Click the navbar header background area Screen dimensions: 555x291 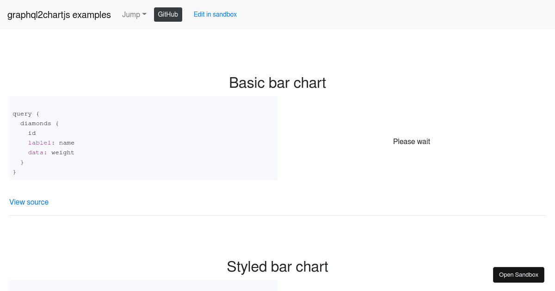point(370,14)
